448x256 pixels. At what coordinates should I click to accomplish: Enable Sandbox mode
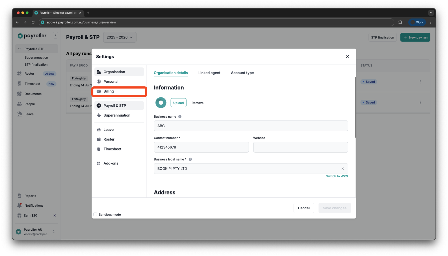pyautogui.click(x=95, y=214)
